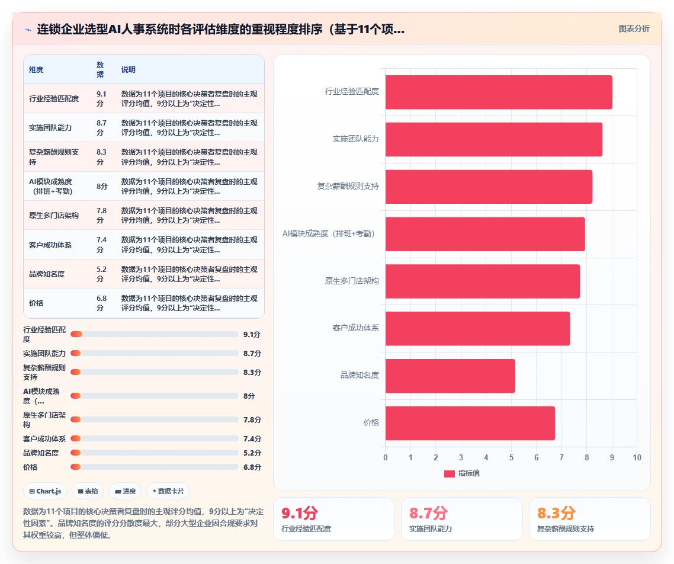Open the 8.7分 实施团队能力 data card
The image size is (674, 564).
click(461, 519)
